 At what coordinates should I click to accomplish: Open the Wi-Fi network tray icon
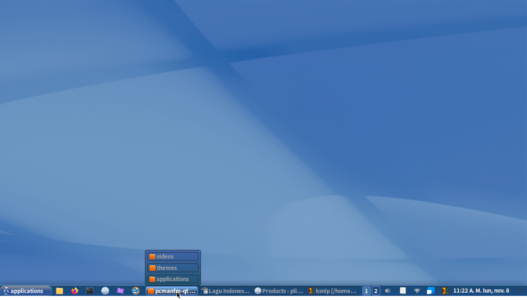(x=417, y=291)
